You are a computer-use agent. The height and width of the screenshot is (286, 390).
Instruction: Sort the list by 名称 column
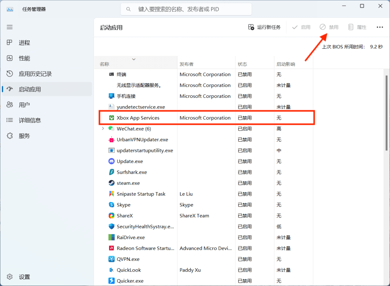[x=136, y=62]
